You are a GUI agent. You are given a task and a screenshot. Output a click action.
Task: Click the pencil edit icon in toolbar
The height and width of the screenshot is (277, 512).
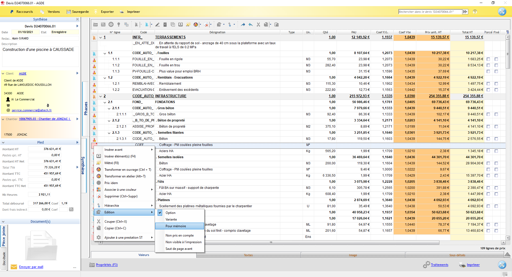[x=157, y=25]
